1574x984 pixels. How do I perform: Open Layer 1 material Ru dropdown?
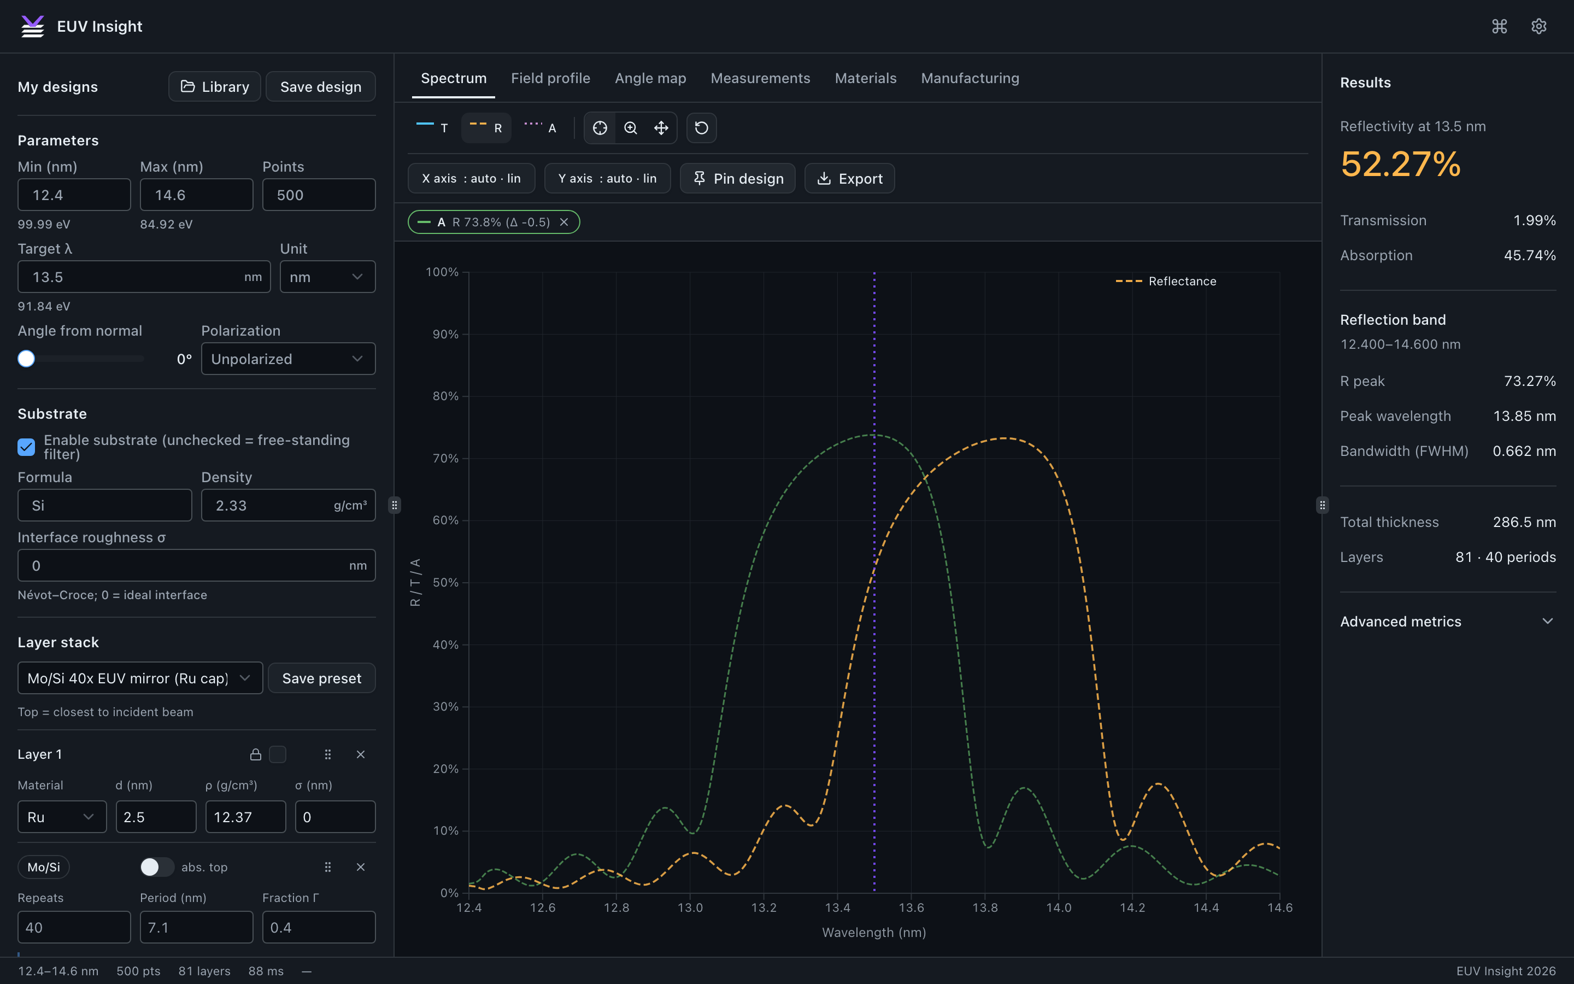click(62, 817)
